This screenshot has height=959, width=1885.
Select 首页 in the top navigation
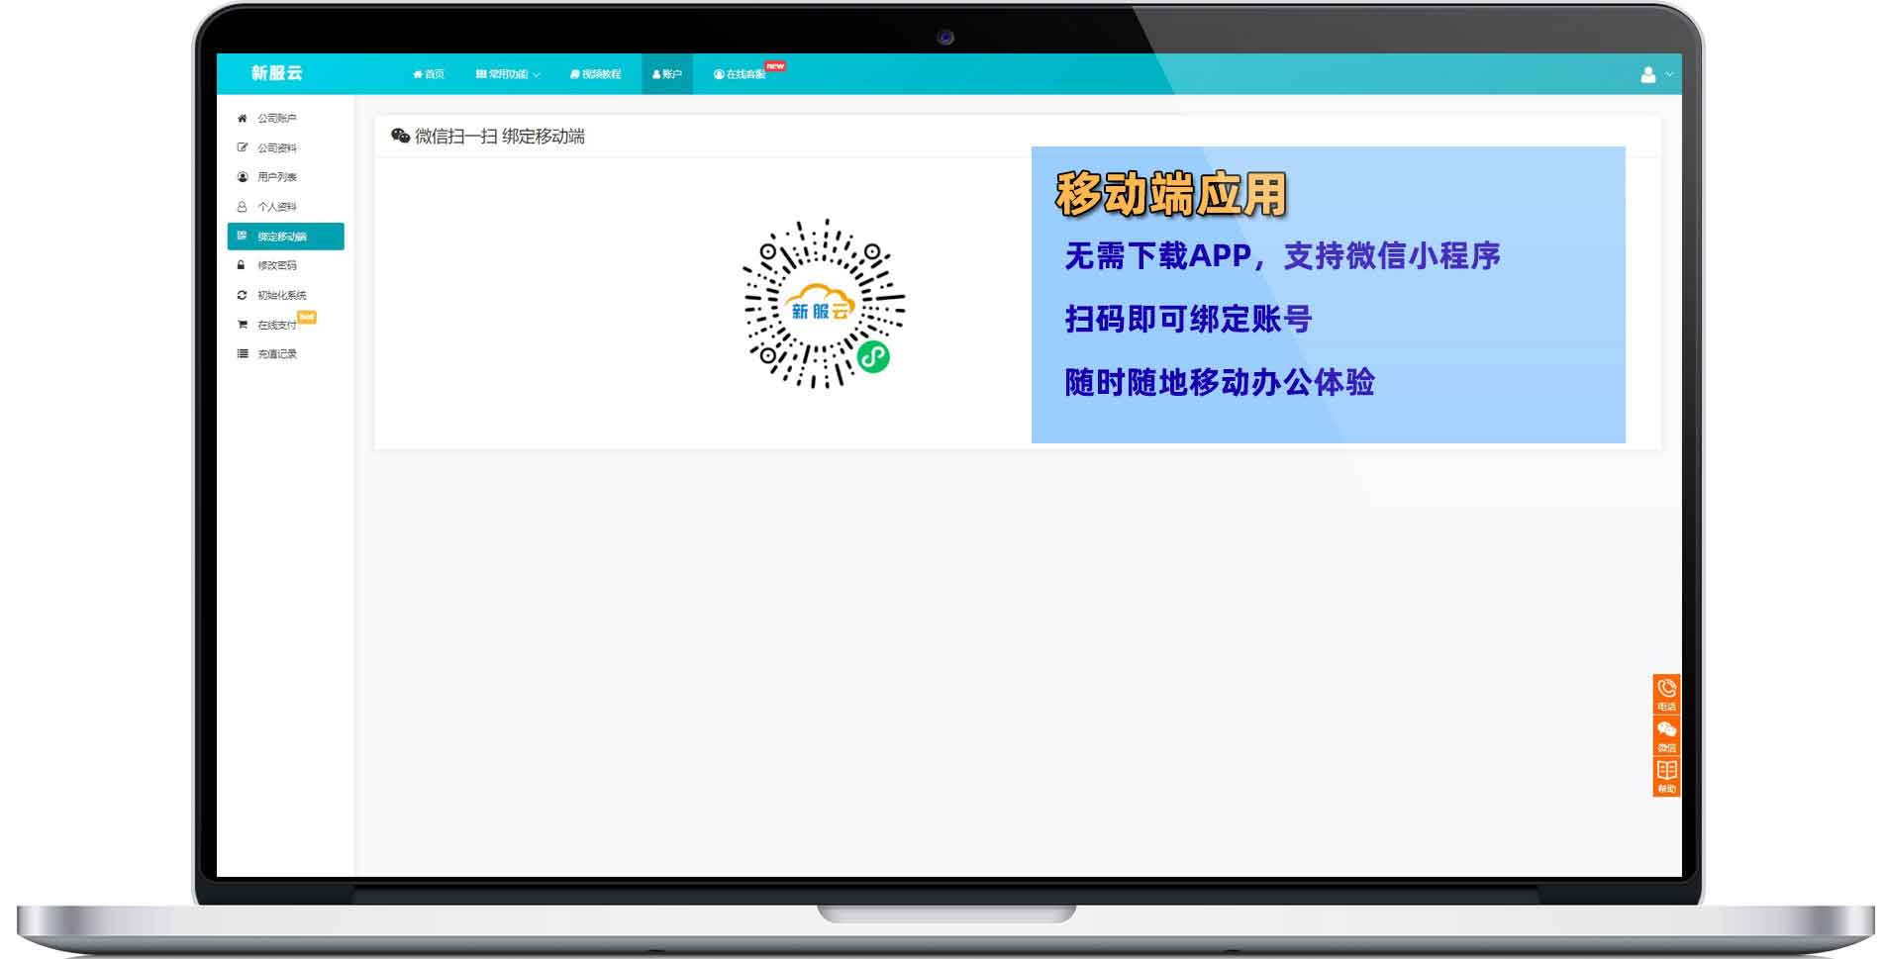click(x=428, y=73)
